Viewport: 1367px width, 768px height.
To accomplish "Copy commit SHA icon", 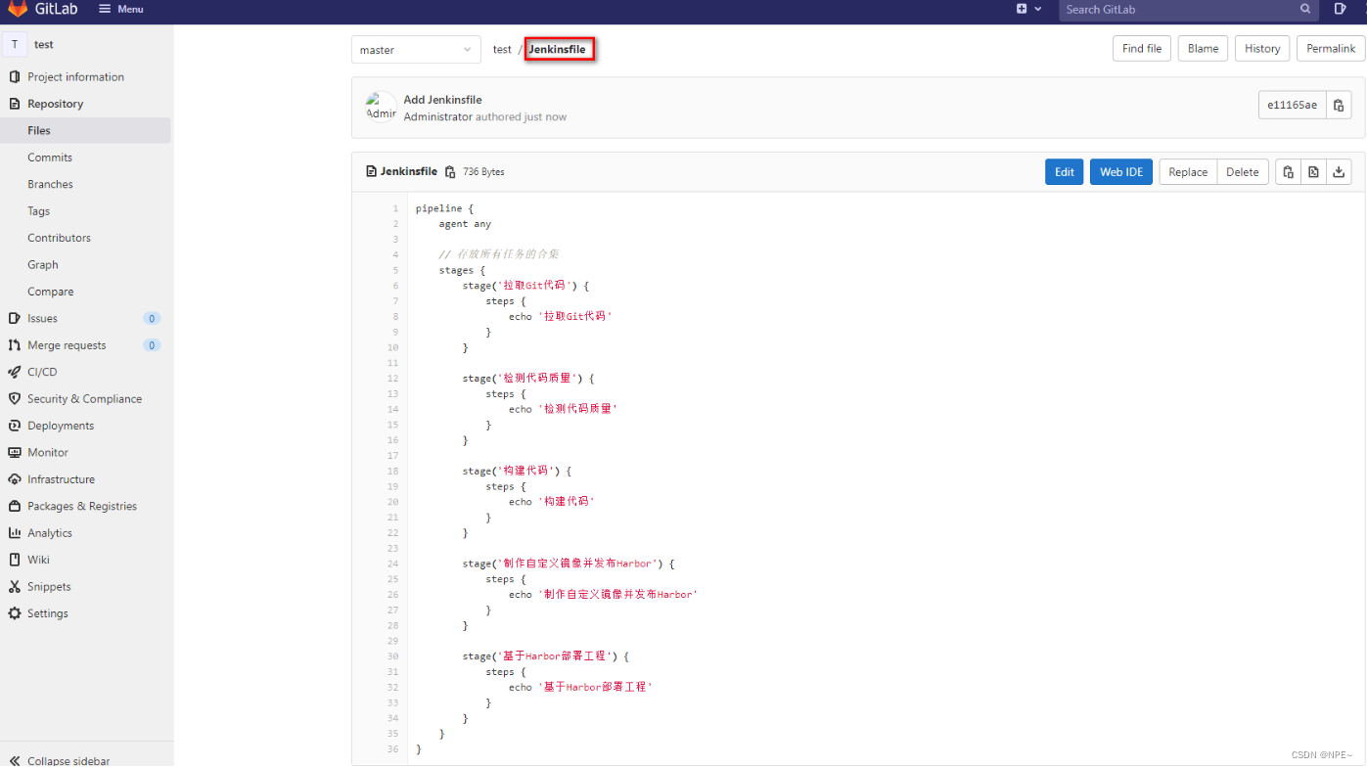I will pos(1339,105).
